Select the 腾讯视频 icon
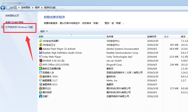Screen dimensions: 188x112 point(40,92)
